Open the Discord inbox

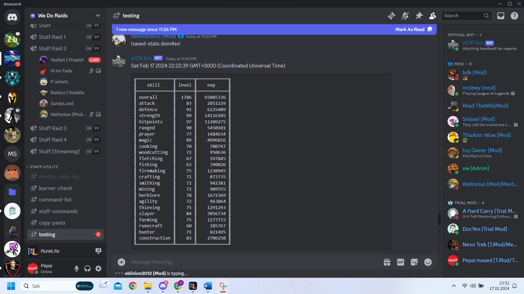tap(501, 16)
